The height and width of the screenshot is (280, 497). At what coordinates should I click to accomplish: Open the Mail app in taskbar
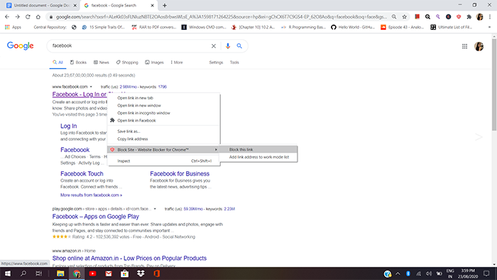coord(109,274)
